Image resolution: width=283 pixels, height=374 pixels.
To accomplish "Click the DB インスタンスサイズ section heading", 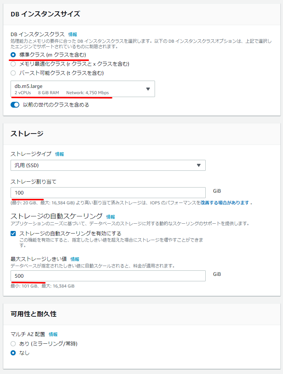I will pos(45,14).
